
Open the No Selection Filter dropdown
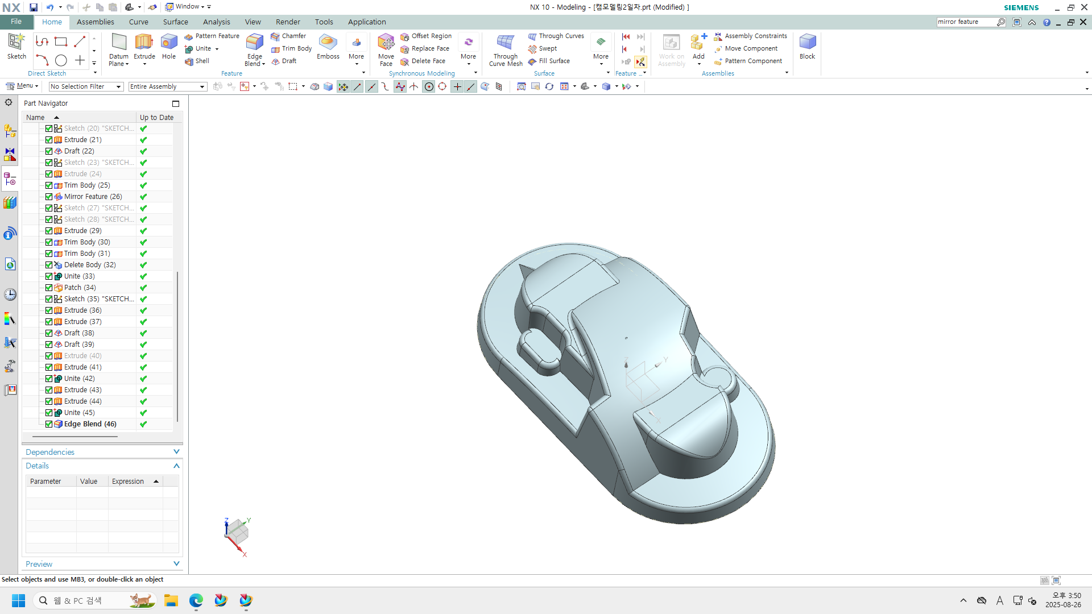click(x=86, y=86)
